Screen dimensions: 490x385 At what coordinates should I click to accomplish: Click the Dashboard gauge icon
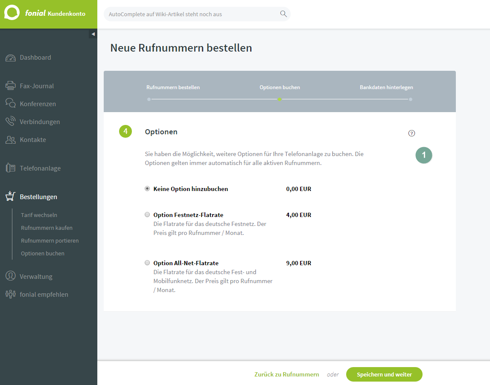pyautogui.click(x=10, y=58)
